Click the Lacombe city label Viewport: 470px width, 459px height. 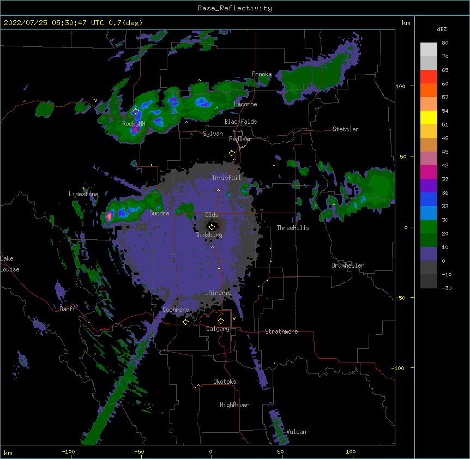click(245, 104)
